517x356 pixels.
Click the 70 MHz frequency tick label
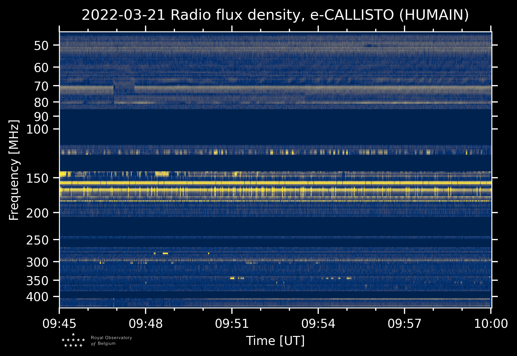(x=41, y=86)
